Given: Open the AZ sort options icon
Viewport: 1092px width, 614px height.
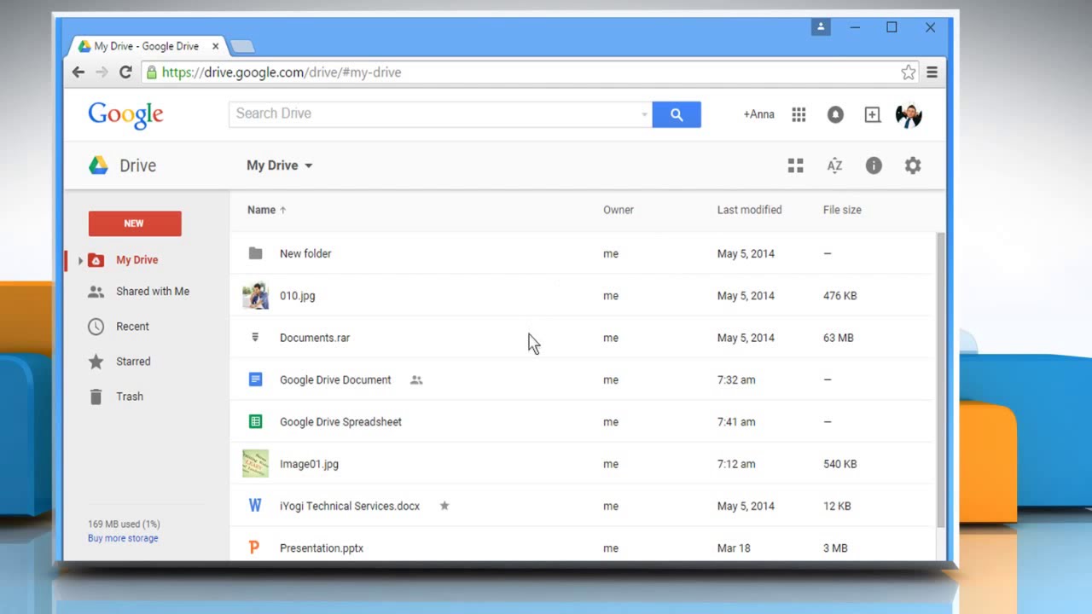Looking at the screenshot, I should (834, 165).
